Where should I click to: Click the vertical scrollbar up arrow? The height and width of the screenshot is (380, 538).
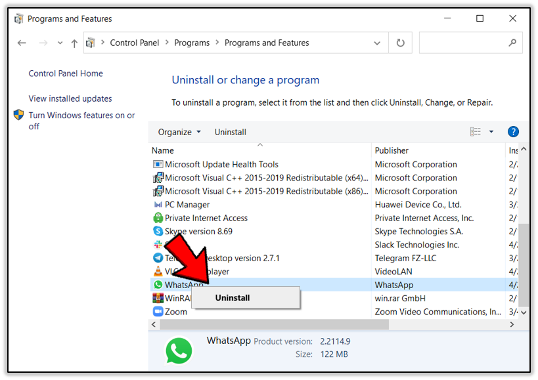click(x=524, y=149)
